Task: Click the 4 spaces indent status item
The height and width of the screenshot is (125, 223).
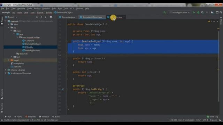Action: 213,120
